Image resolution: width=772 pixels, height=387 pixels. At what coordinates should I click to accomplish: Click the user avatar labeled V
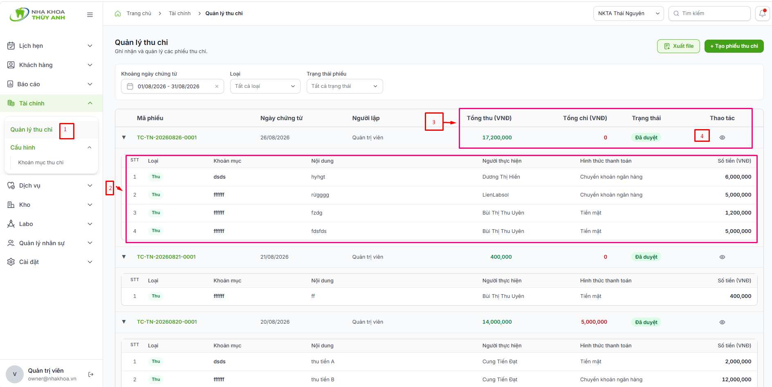(x=15, y=374)
